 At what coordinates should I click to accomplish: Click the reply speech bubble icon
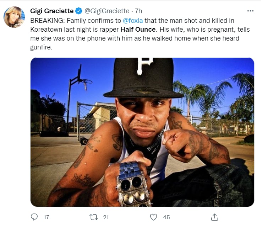34,217
